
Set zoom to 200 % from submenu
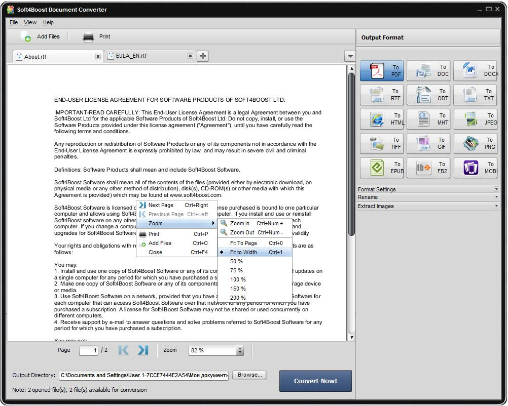(255, 297)
